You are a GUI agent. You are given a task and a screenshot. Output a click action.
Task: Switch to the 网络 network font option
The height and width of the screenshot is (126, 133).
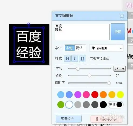[x=79, y=48]
